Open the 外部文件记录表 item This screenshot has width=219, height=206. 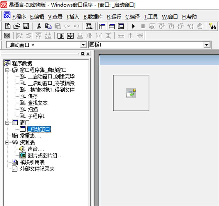coord(37,169)
